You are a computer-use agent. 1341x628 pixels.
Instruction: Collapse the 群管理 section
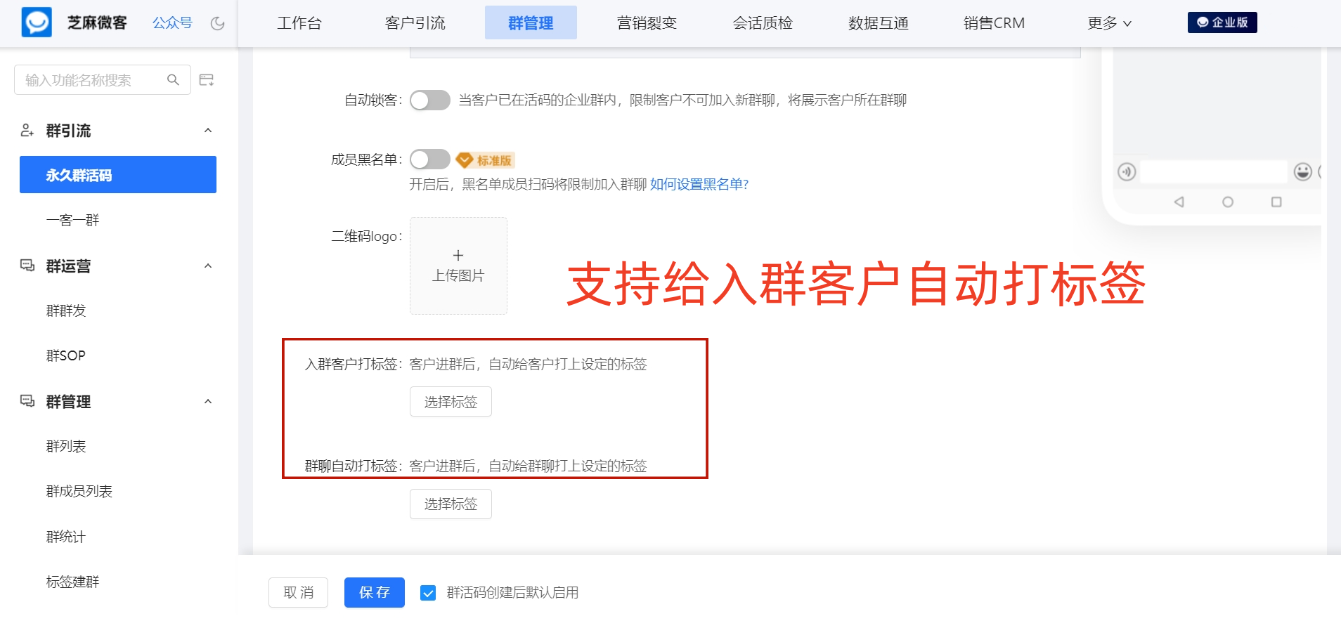208,402
